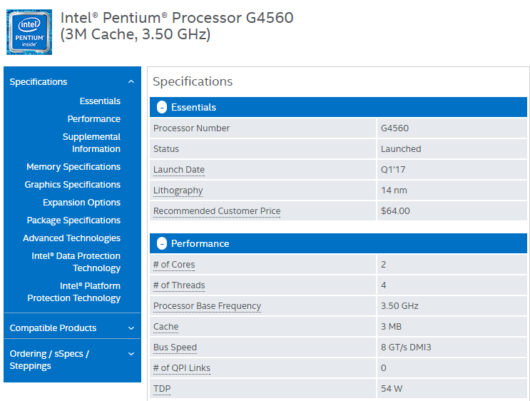Click the Intel Pentium Processor G4560 title
The height and width of the screenshot is (401, 530).
[x=177, y=26]
